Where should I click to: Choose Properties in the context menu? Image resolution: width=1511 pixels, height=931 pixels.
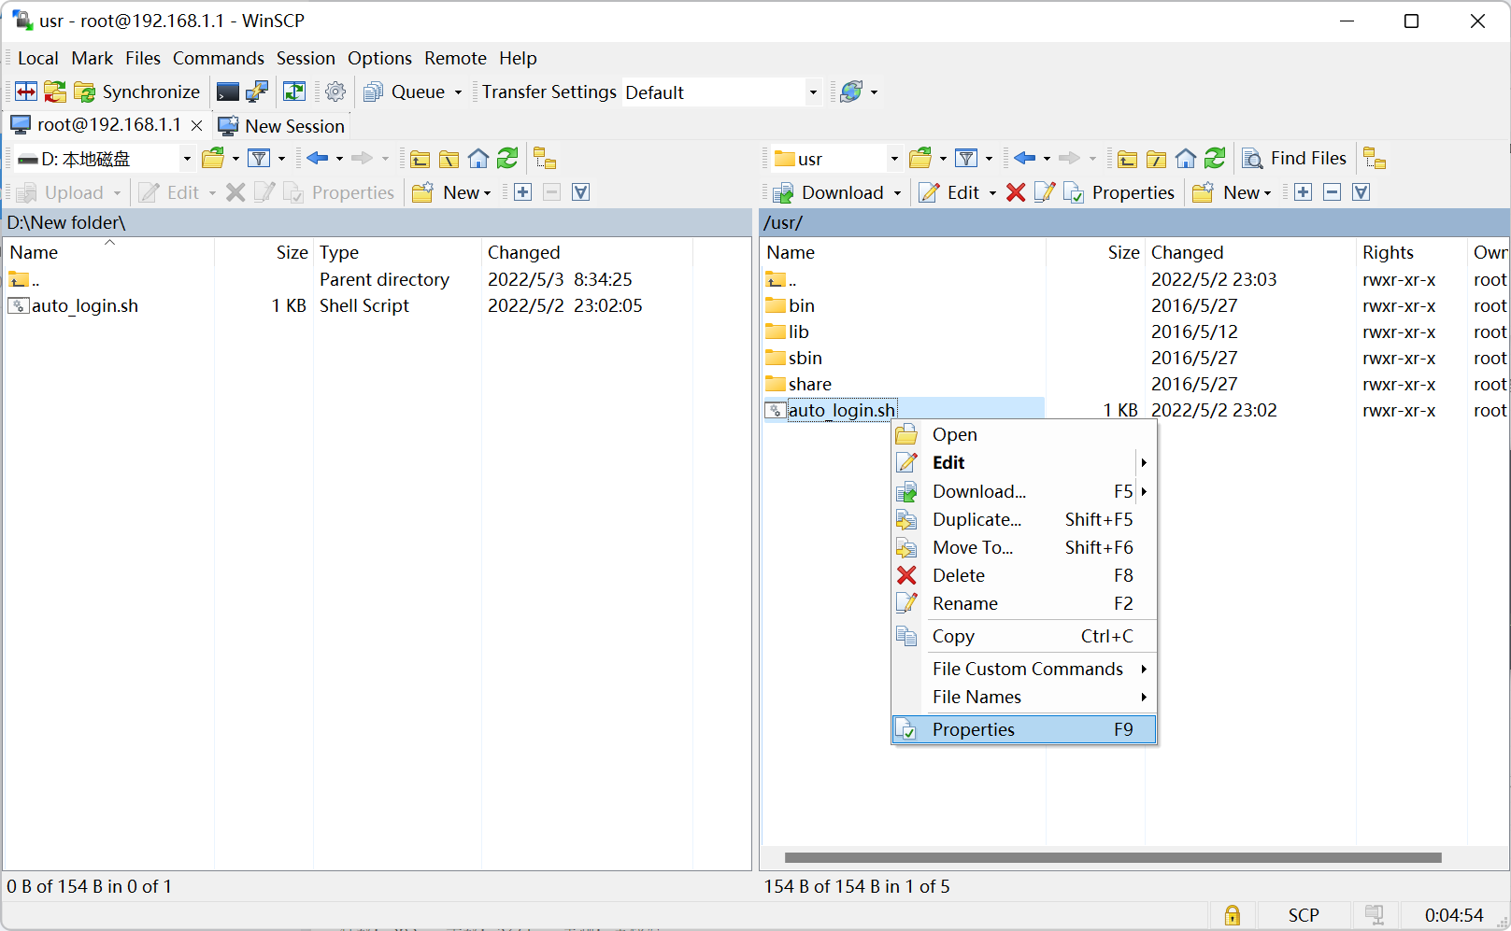(1024, 729)
